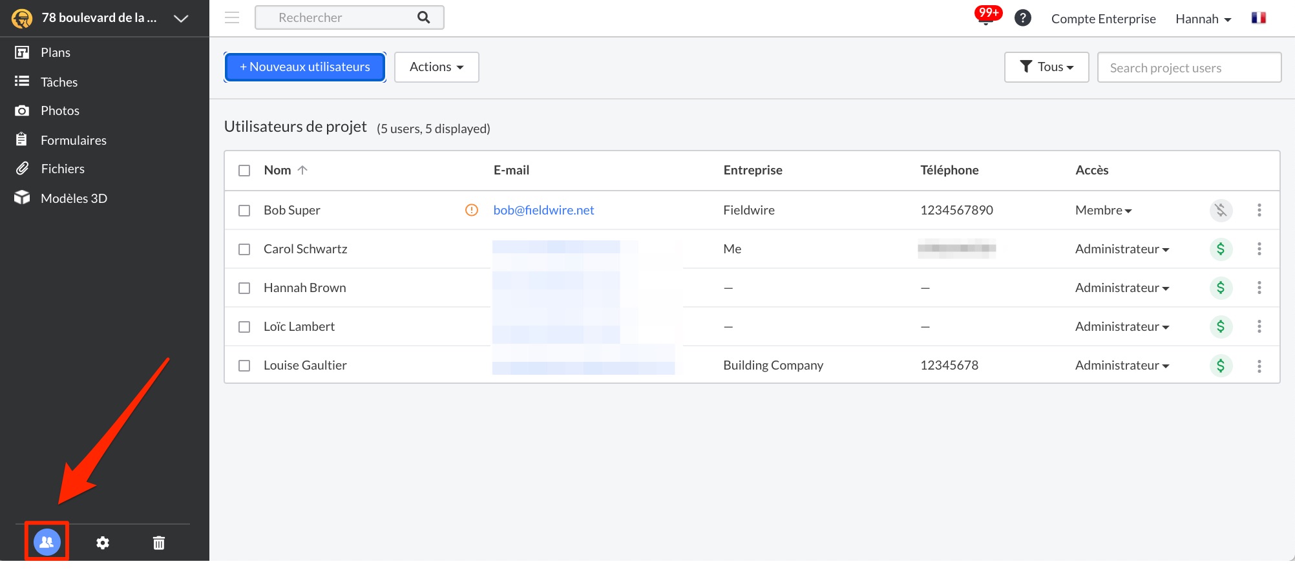Select the Louise Gaultier checkbox
This screenshot has height=588, width=1295.
tap(244, 366)
